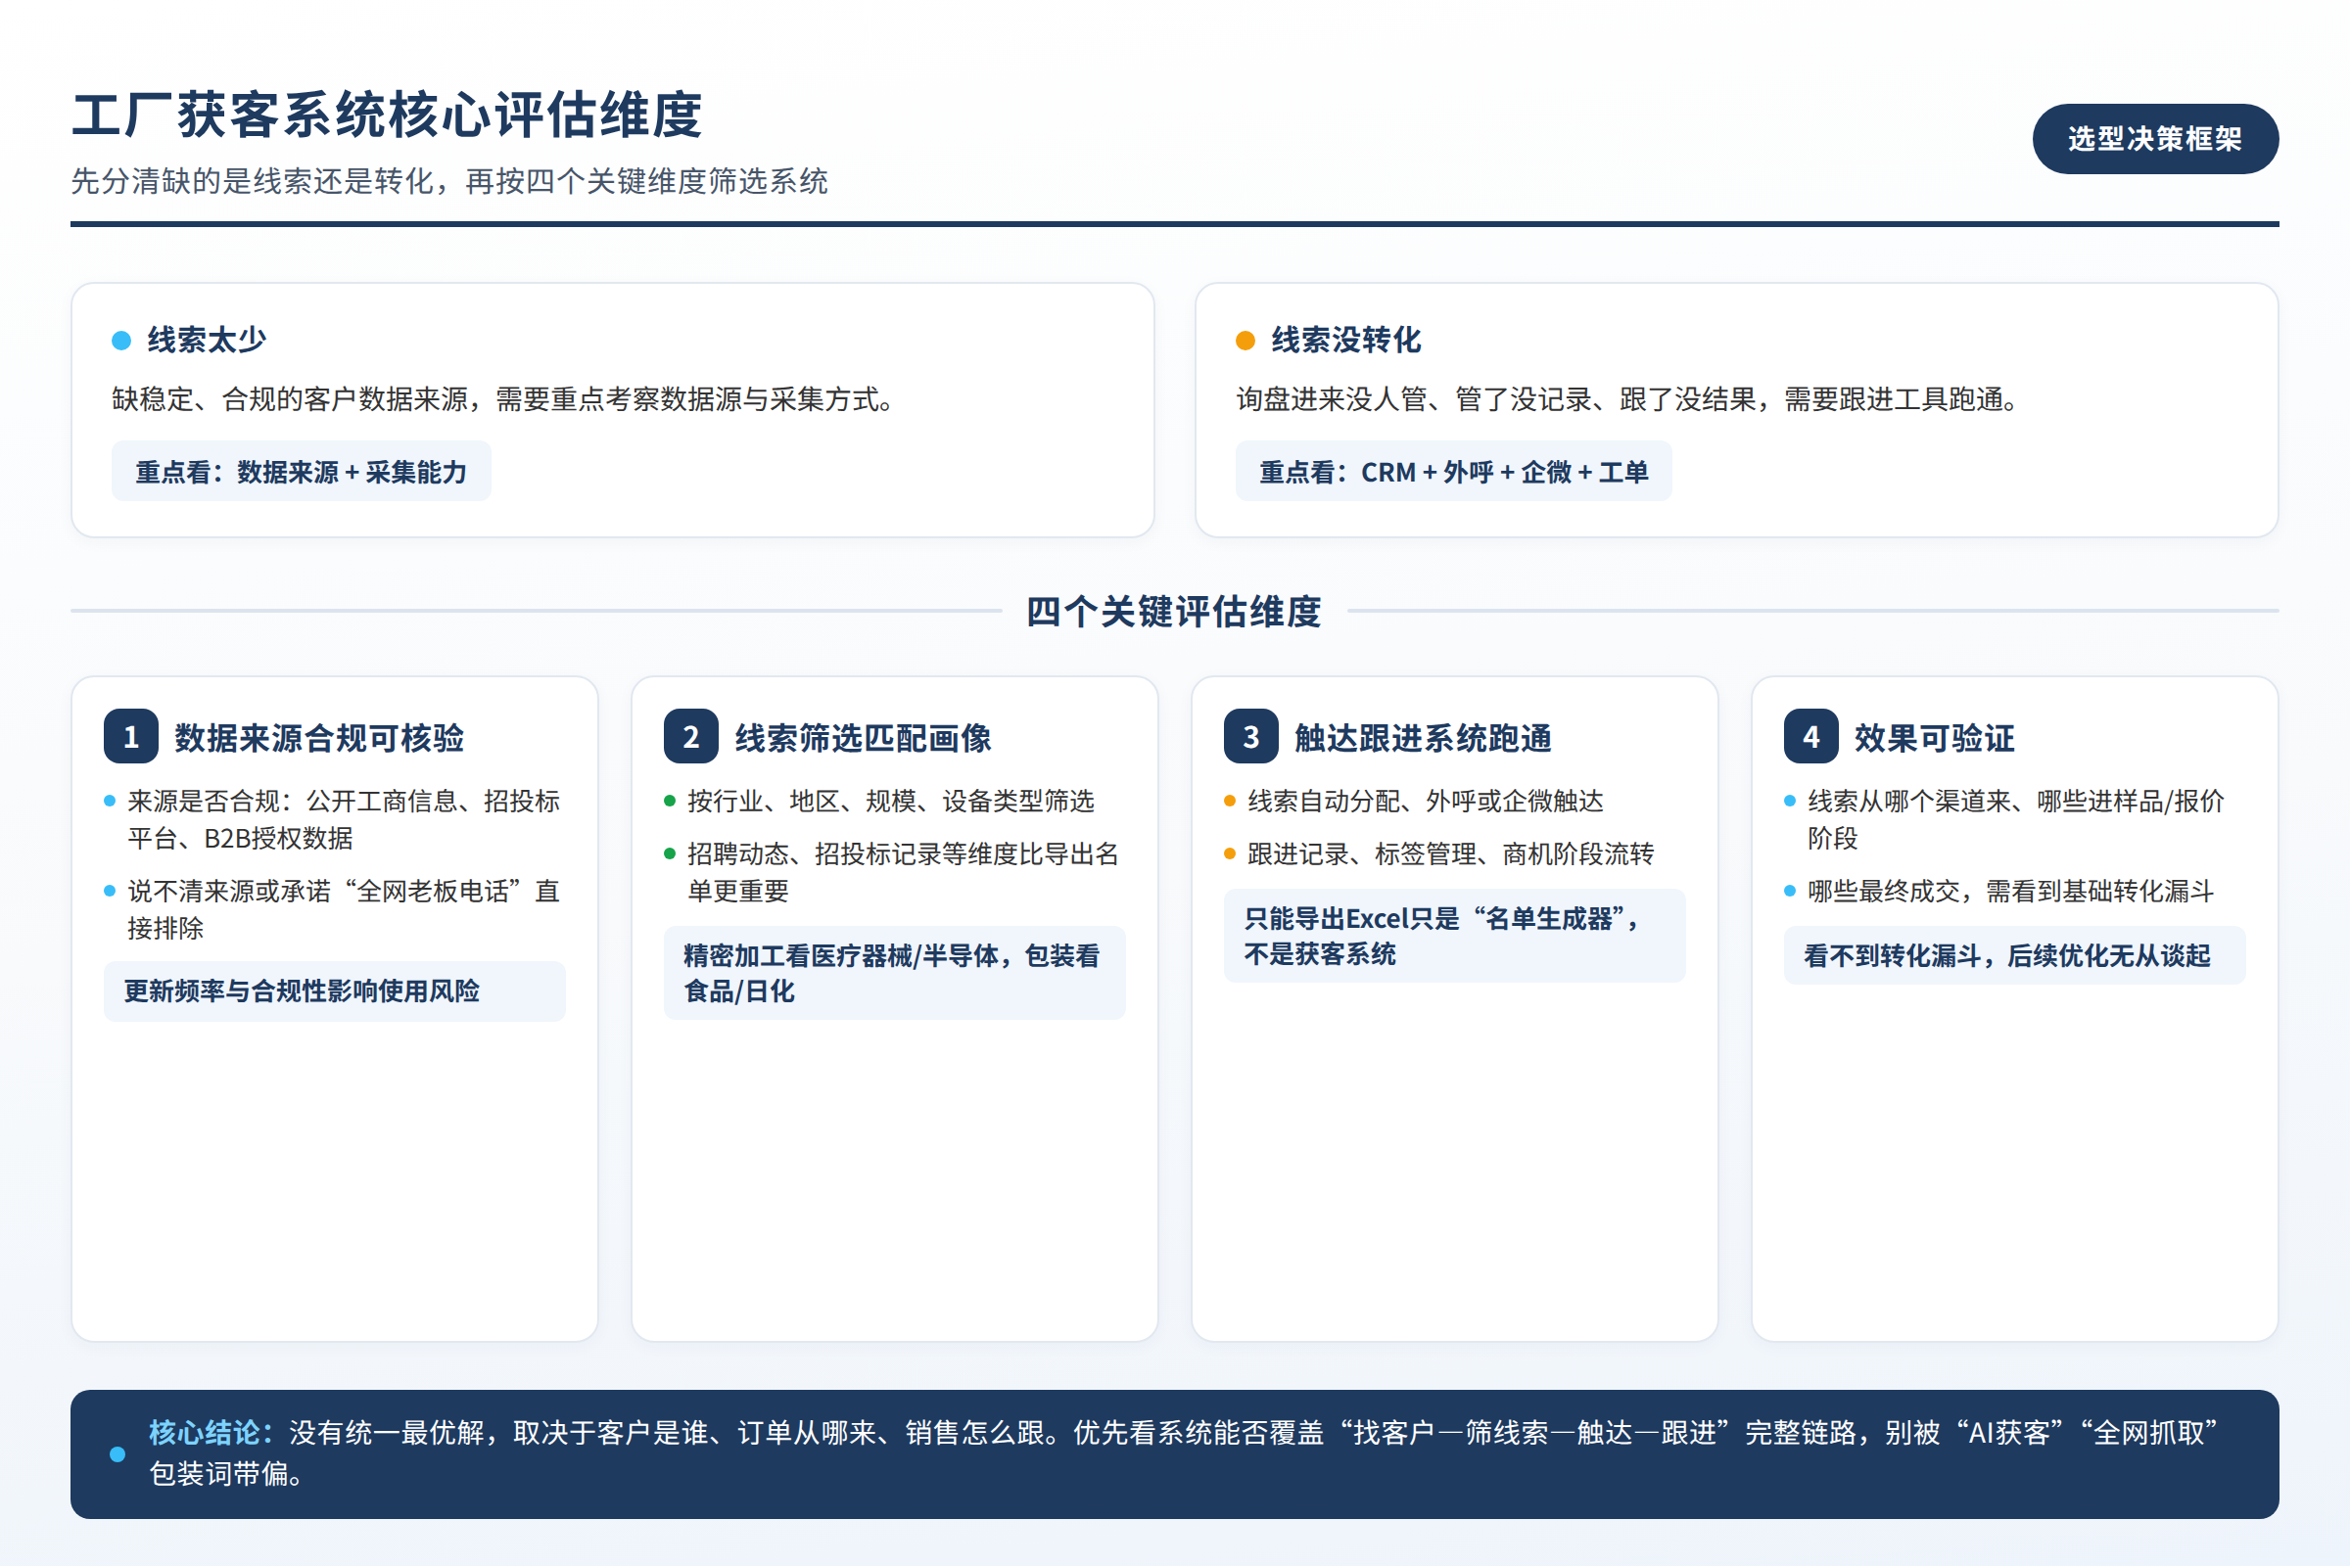Click the description 询盘进来没人管、管了没记录

[1626, 399]
